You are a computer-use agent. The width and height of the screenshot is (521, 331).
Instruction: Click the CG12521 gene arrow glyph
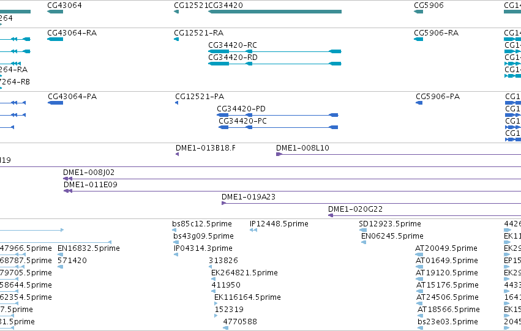(176, 12)
